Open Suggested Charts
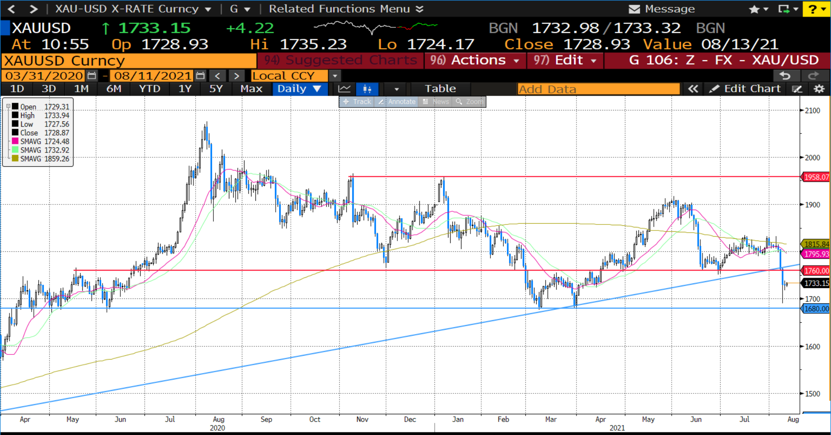Viewport: 831px width, 435px height. [x=341, y=60]
